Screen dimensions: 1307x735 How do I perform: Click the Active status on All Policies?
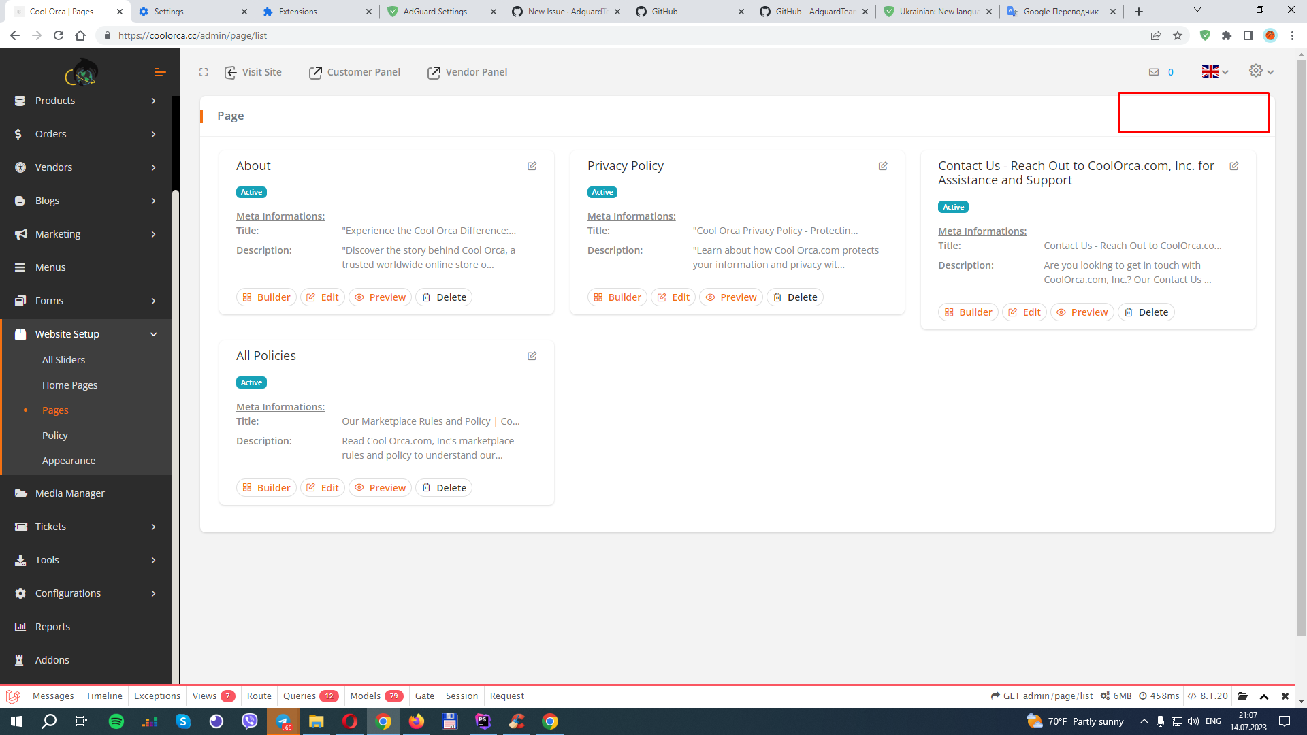click(x=251, y=382)
